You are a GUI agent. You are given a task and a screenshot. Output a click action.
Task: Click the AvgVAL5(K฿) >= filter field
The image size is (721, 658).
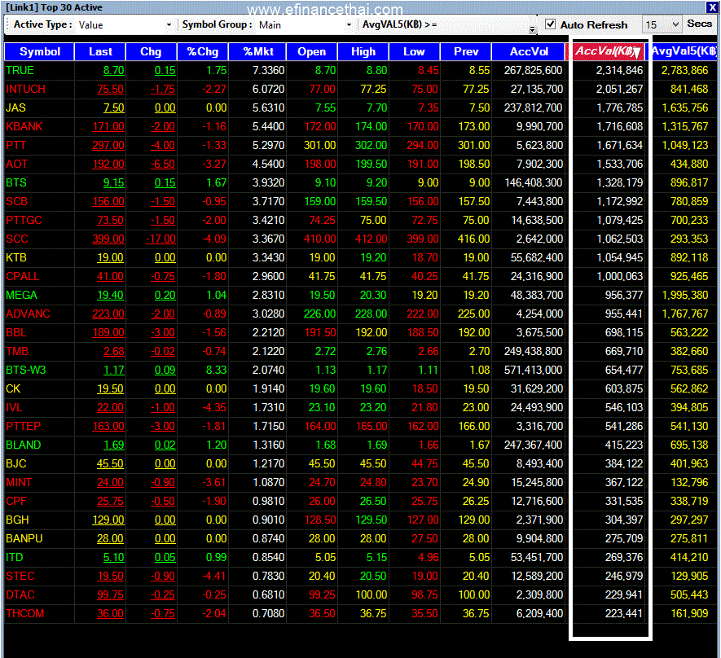pos(486,24)
